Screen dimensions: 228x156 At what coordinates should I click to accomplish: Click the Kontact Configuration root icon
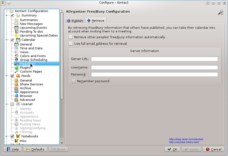tap(12, 11)
